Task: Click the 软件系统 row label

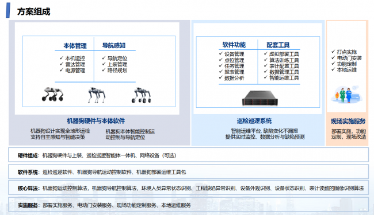Action: [x=28, y=172]
